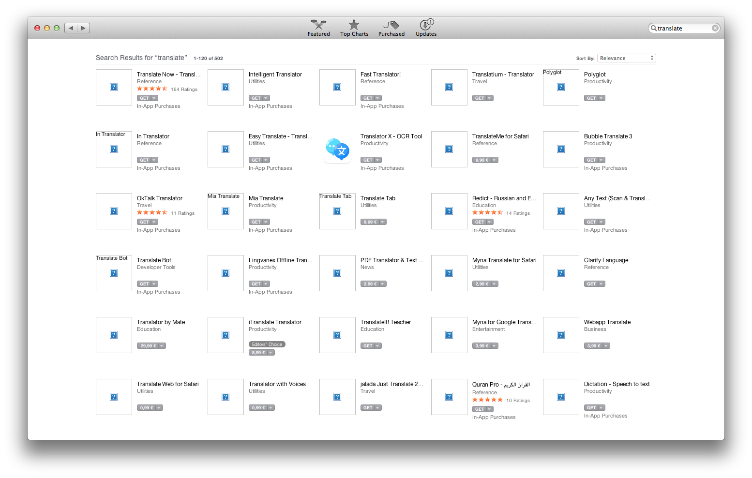Open Lingvanex Offline Translator app icon
752x478 pixels.
click(x=226, y=273)
